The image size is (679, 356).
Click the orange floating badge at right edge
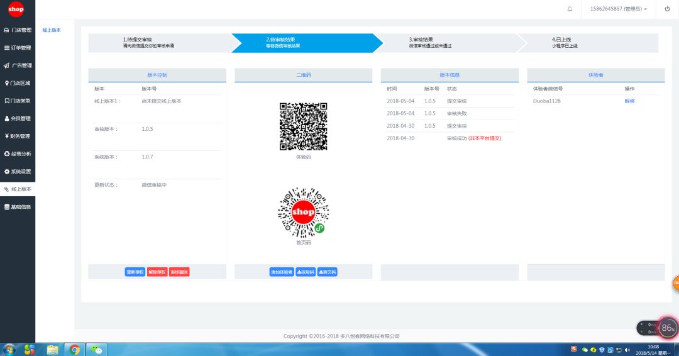point(675,283)
